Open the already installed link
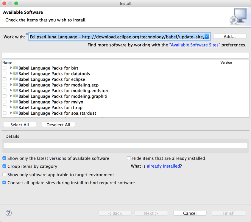251x222 pixels. [163, 166]
